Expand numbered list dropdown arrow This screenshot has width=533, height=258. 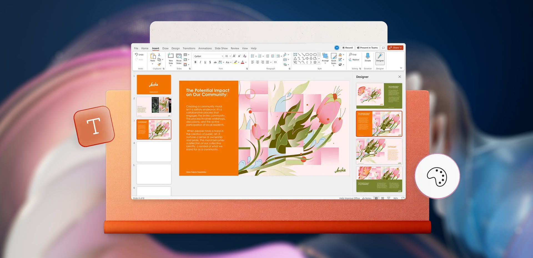click(263, 56)
